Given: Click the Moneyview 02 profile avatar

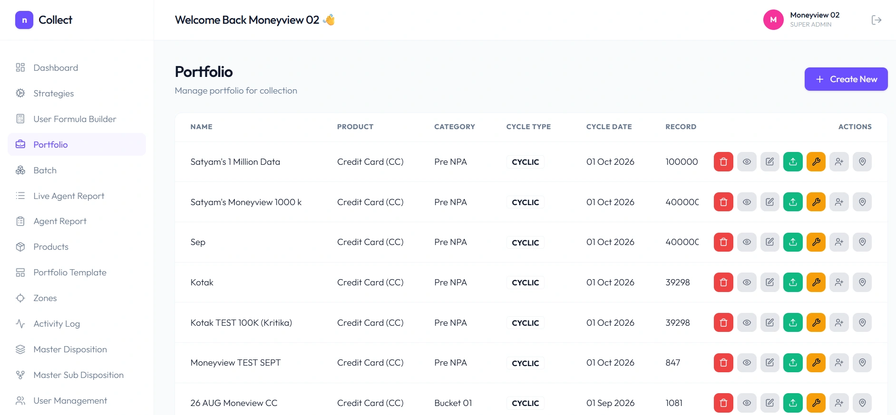Looking at the screenshot, I should [773, 20].
